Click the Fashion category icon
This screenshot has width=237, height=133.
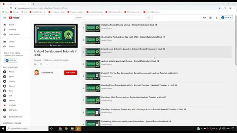click(x=5, y=100)
